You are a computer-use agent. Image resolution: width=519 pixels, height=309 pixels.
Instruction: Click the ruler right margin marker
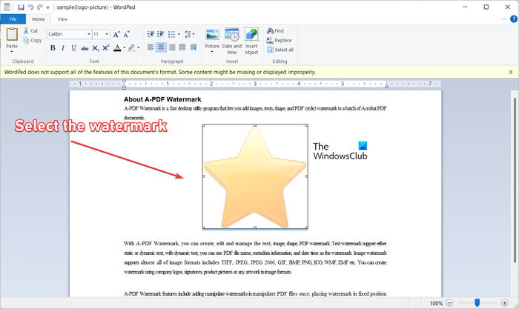pyautogui.click(x=386, y=85)
